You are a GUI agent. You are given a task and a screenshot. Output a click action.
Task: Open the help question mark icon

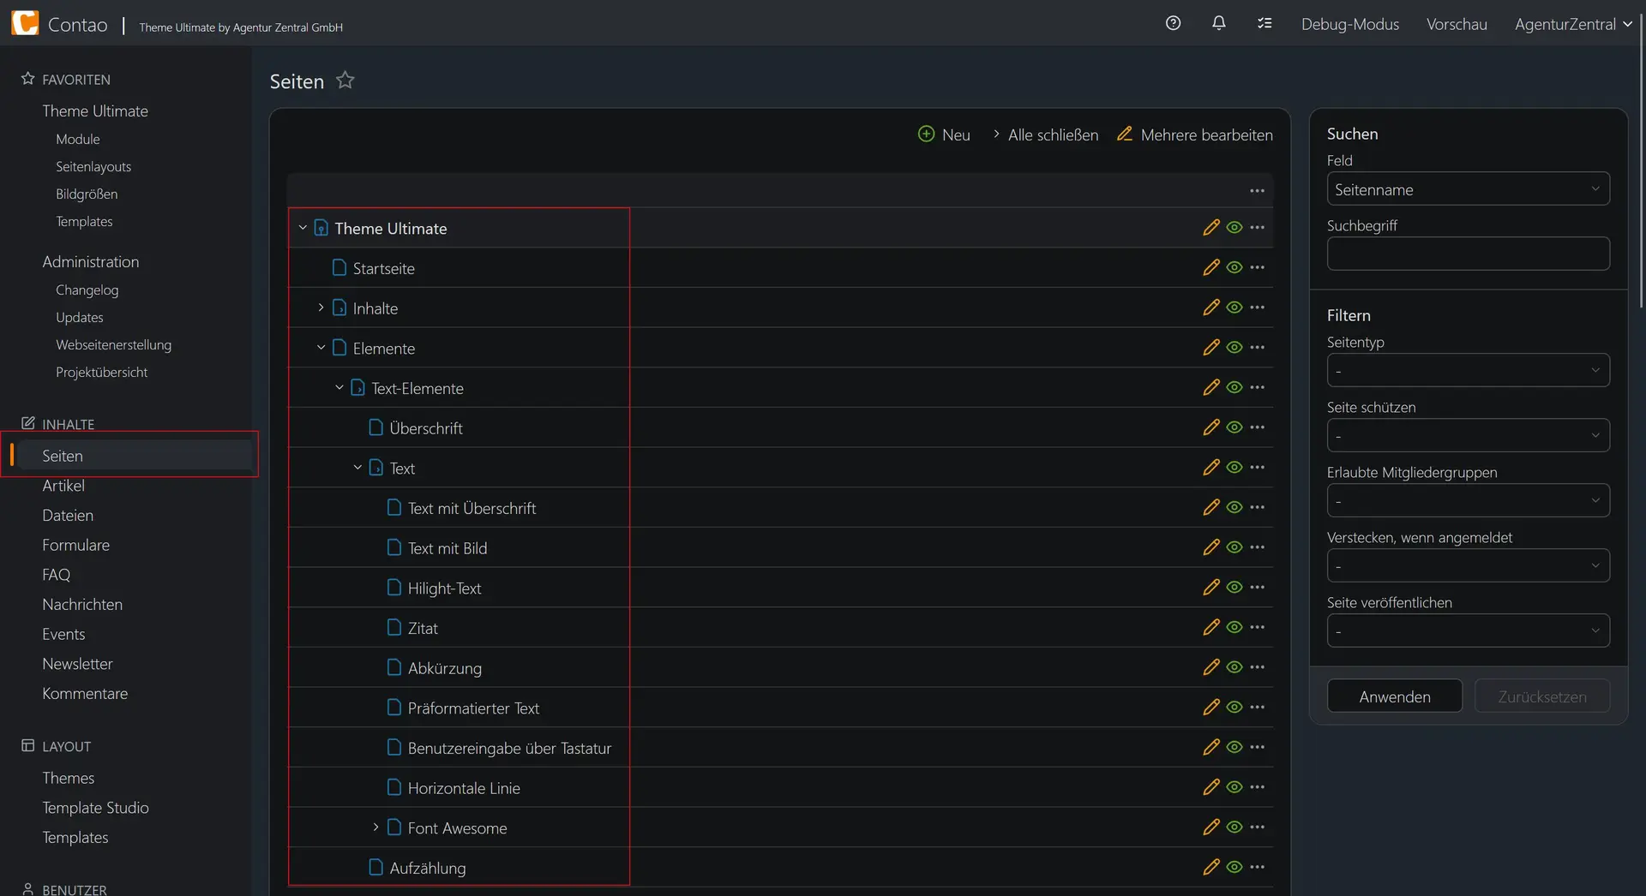tap(1173, 23)
